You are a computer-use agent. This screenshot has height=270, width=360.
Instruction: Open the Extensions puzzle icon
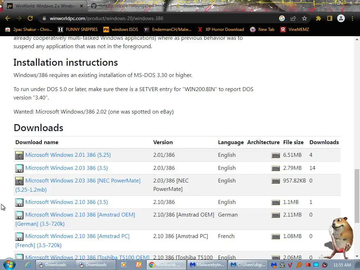[319, 18]
